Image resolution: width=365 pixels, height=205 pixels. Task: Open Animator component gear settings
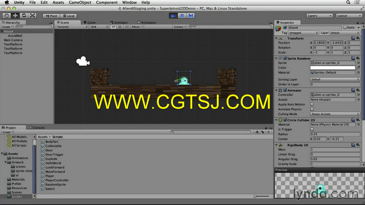click(358, 90)
